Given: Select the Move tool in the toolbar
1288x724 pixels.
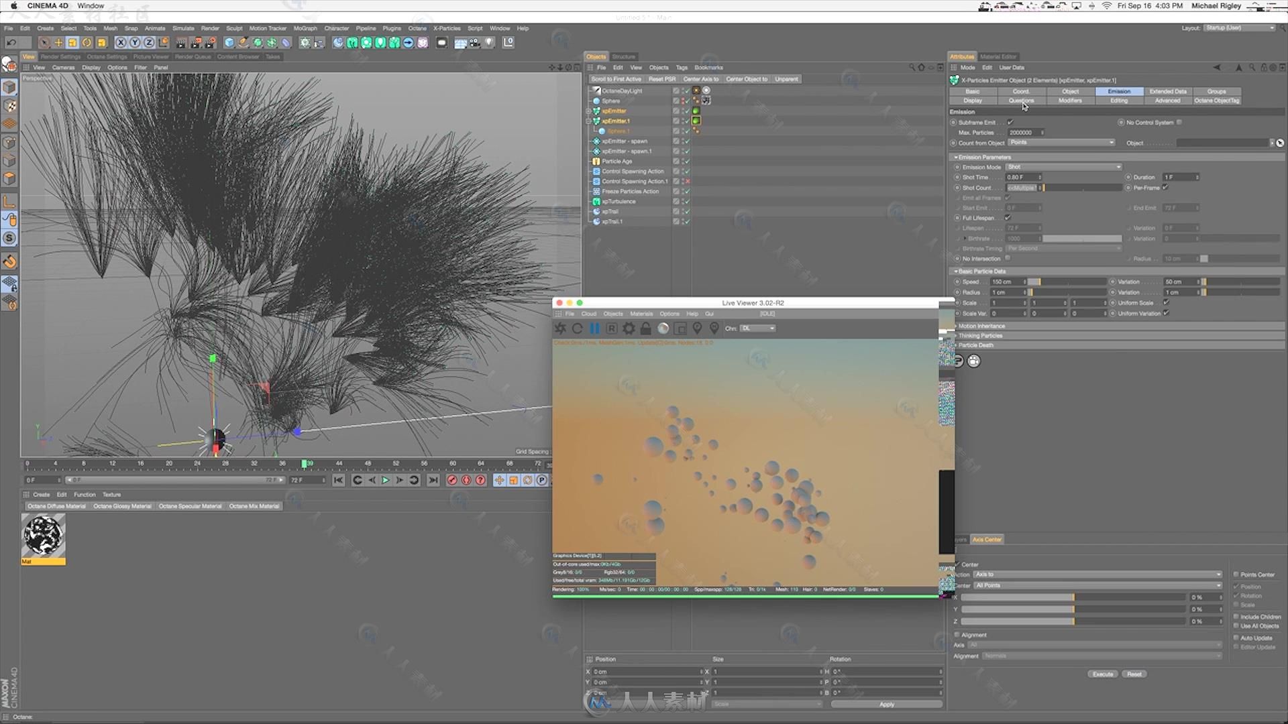Looking at the screenshot, I should click(x=58, y=43).
